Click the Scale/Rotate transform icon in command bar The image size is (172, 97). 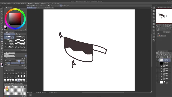(51, 5)
